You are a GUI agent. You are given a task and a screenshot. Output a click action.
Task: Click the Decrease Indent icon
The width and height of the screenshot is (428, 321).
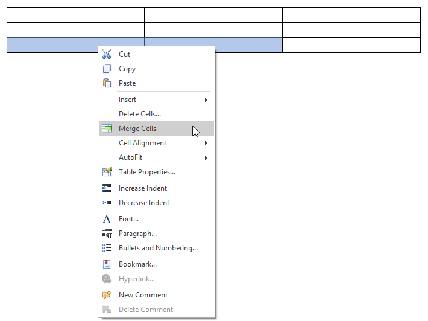(x=107, y=202)
